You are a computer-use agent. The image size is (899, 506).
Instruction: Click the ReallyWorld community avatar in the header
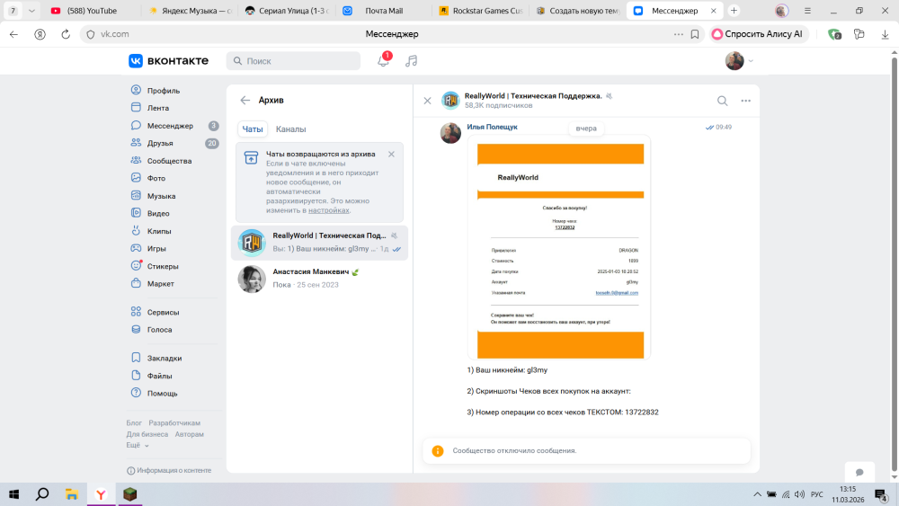coord(450,101)
